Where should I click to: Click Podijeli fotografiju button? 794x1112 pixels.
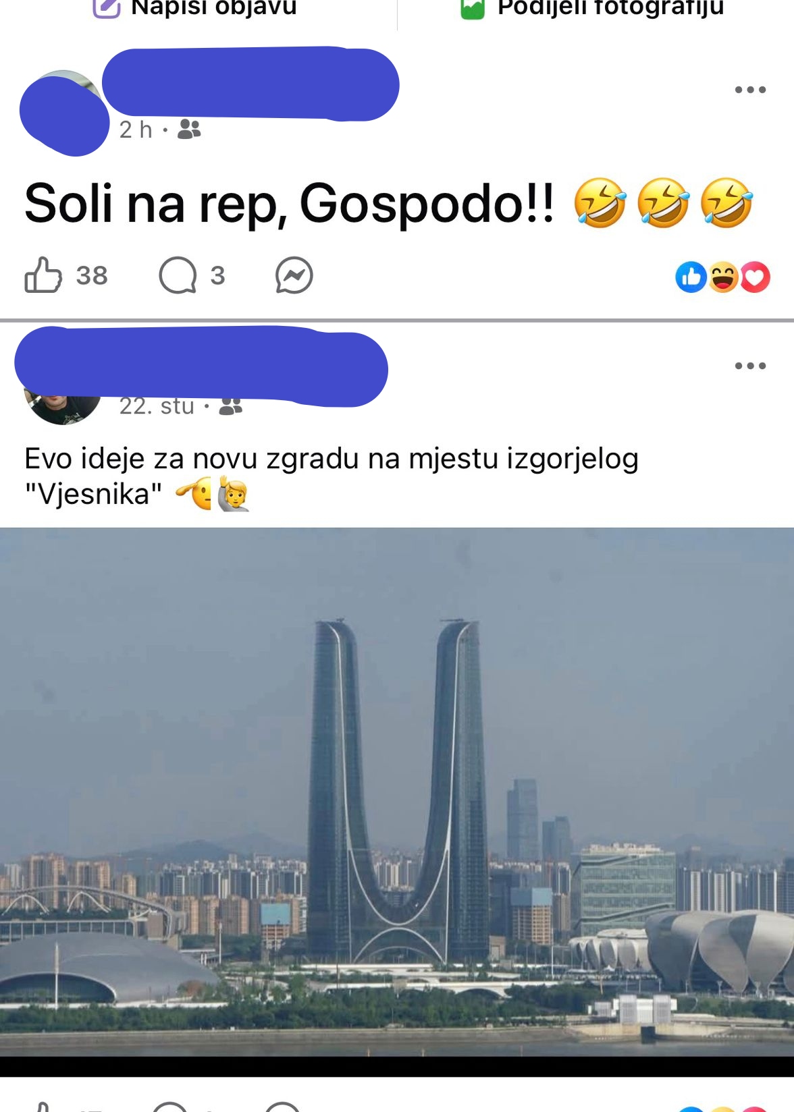point(592,7)
